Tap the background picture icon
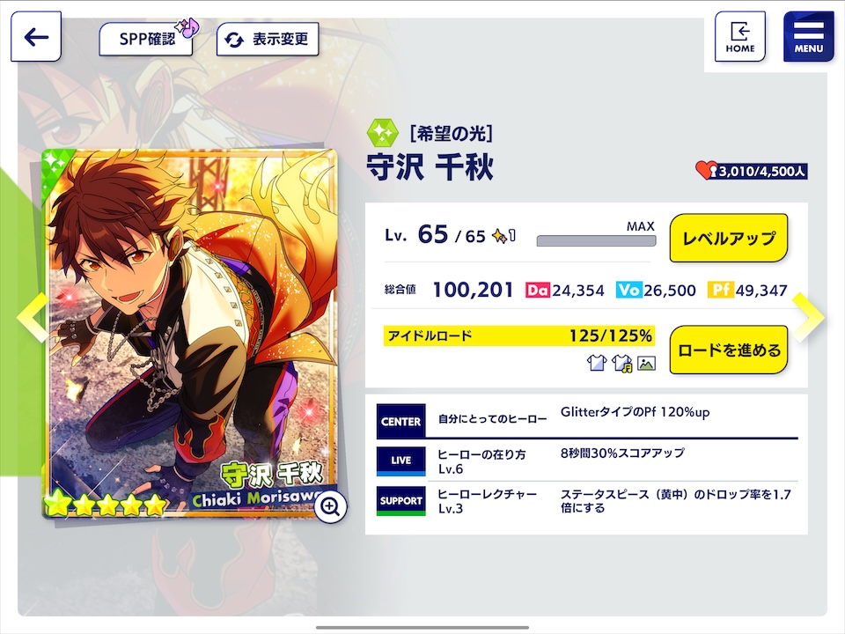The width and height of the screenshot is (845, 634). point(646,364)
